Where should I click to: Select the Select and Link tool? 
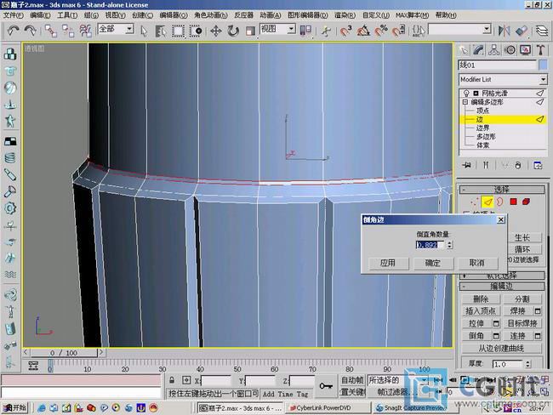pyautogui.click(x=51, y=31)
